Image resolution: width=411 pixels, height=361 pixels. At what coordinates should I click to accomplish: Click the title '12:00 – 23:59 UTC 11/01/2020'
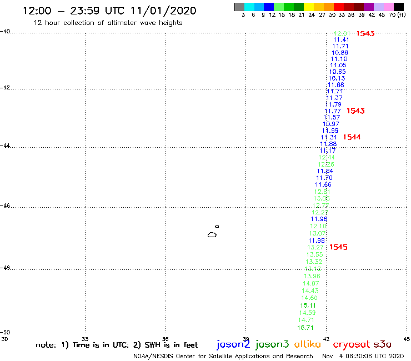tap(109, 11)
